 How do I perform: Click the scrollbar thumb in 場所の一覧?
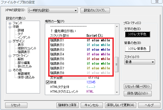click(117, 64)
